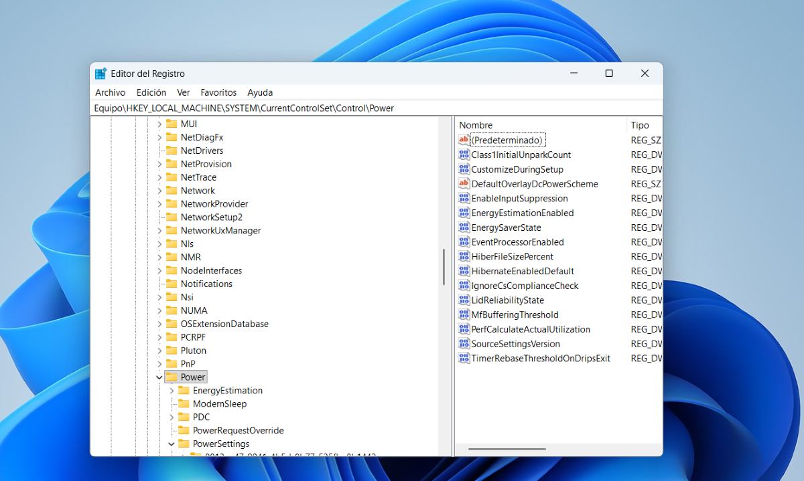
Task: Expand the PDC subkey arrow
Action: [x=172, y=417]
